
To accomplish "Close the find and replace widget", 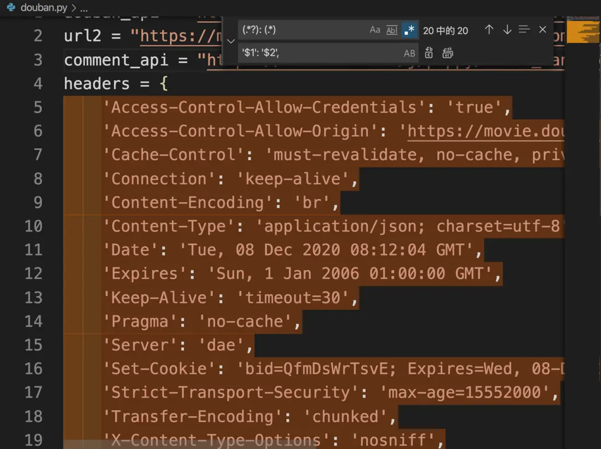I will [x=542, y=30].
